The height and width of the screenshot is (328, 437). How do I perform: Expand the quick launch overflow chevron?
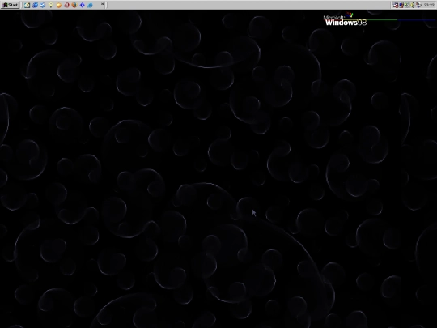103,4
